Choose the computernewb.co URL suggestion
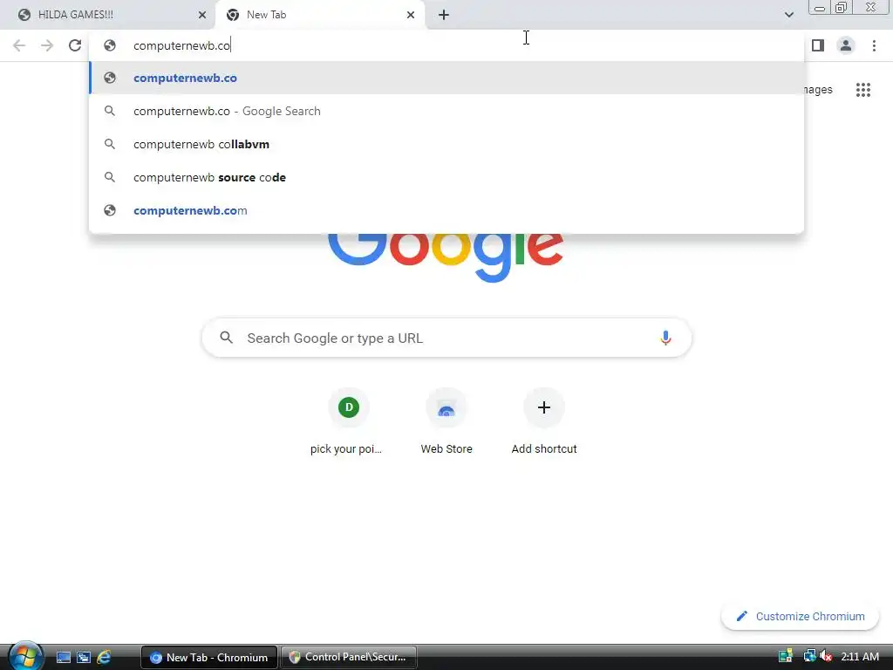The height and width of the screenshot is (670, 893). coord(446,78)
